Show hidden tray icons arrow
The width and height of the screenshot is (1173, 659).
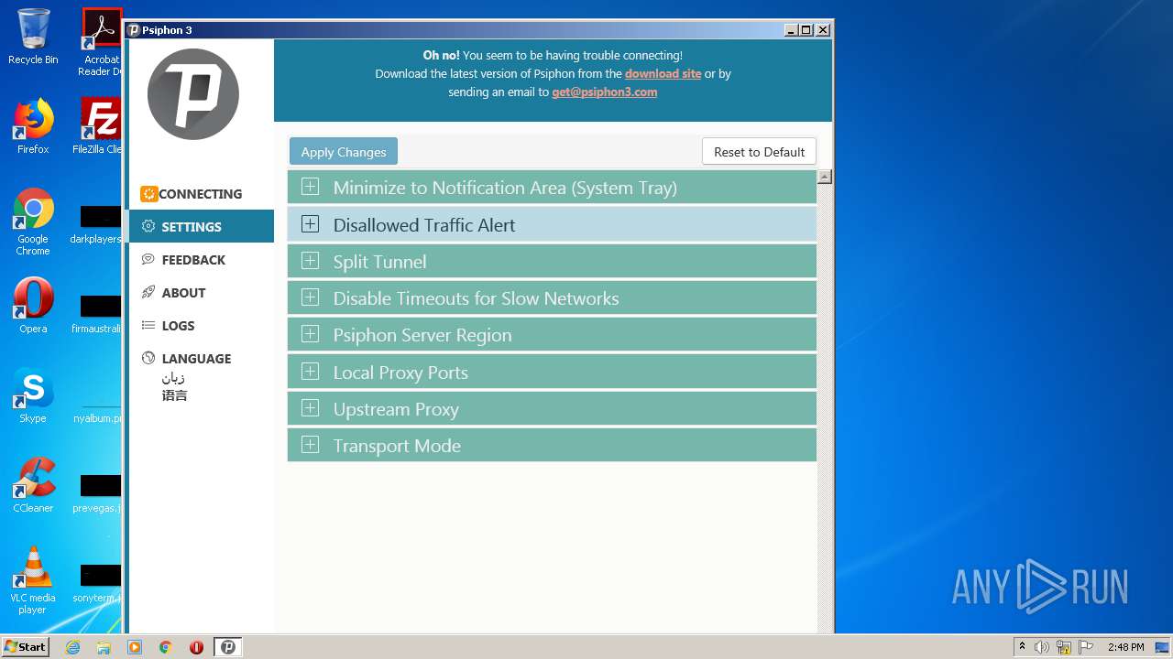click(1022, 647)
